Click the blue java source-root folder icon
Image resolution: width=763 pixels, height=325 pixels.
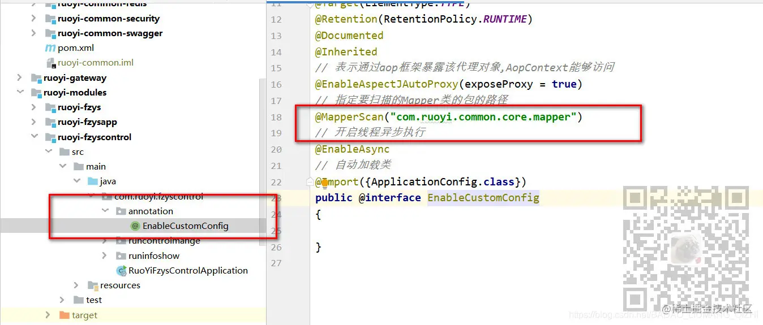(93, 181)
